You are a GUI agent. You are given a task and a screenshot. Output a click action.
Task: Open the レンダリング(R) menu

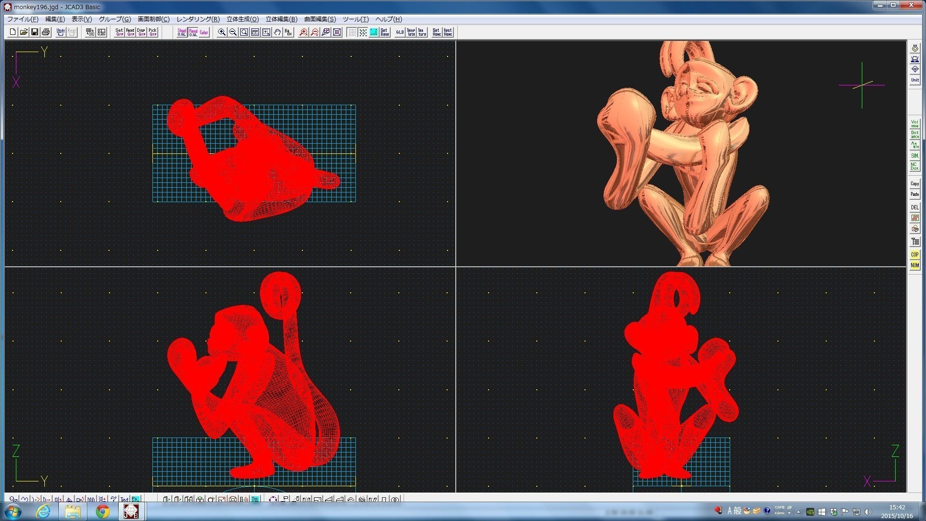[x=198, y=19]
